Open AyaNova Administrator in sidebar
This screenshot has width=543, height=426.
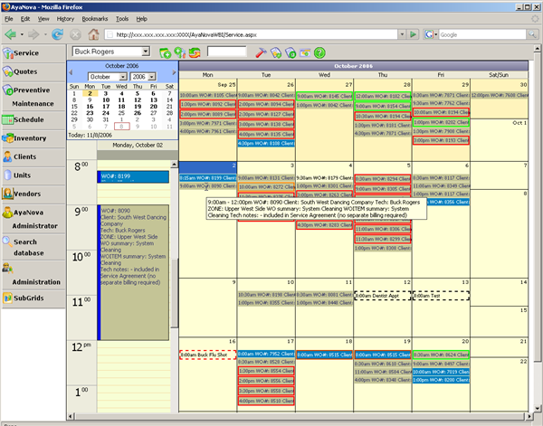point(33,219)
